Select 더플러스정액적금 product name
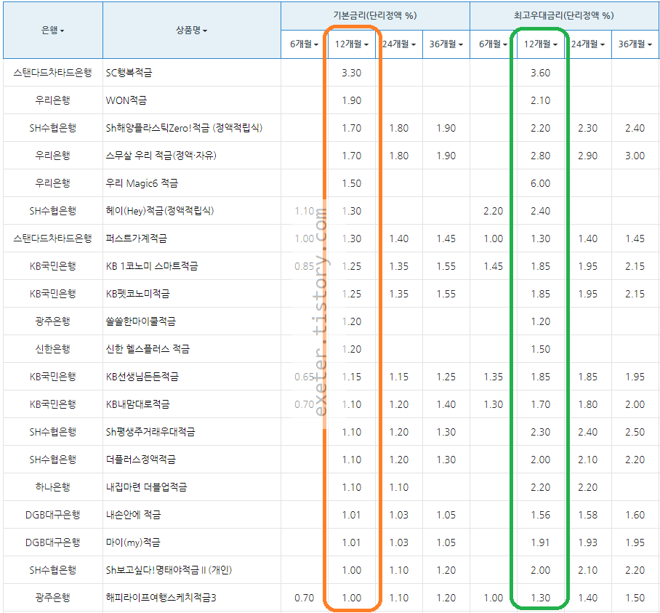 [140, 460]
